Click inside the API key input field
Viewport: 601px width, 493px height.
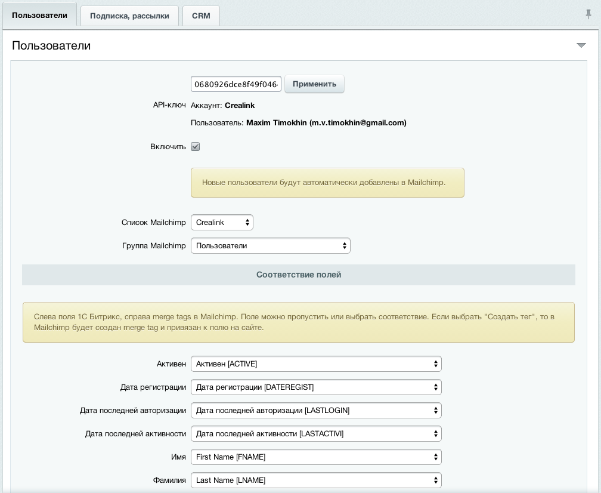236,84
